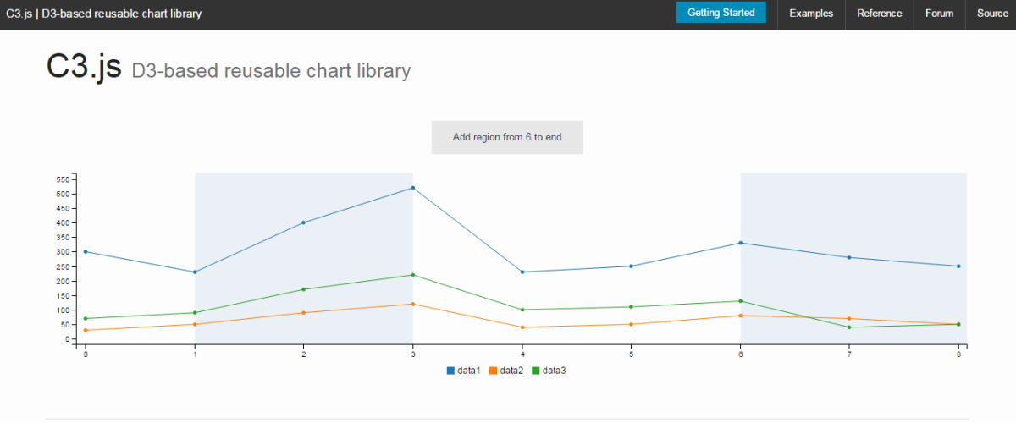Screen dimensions: 1016x423
Task: Open the Reference page
Action: click(879, 14)
